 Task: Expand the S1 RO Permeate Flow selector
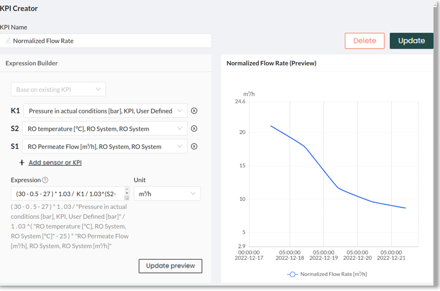pos(105,146)
